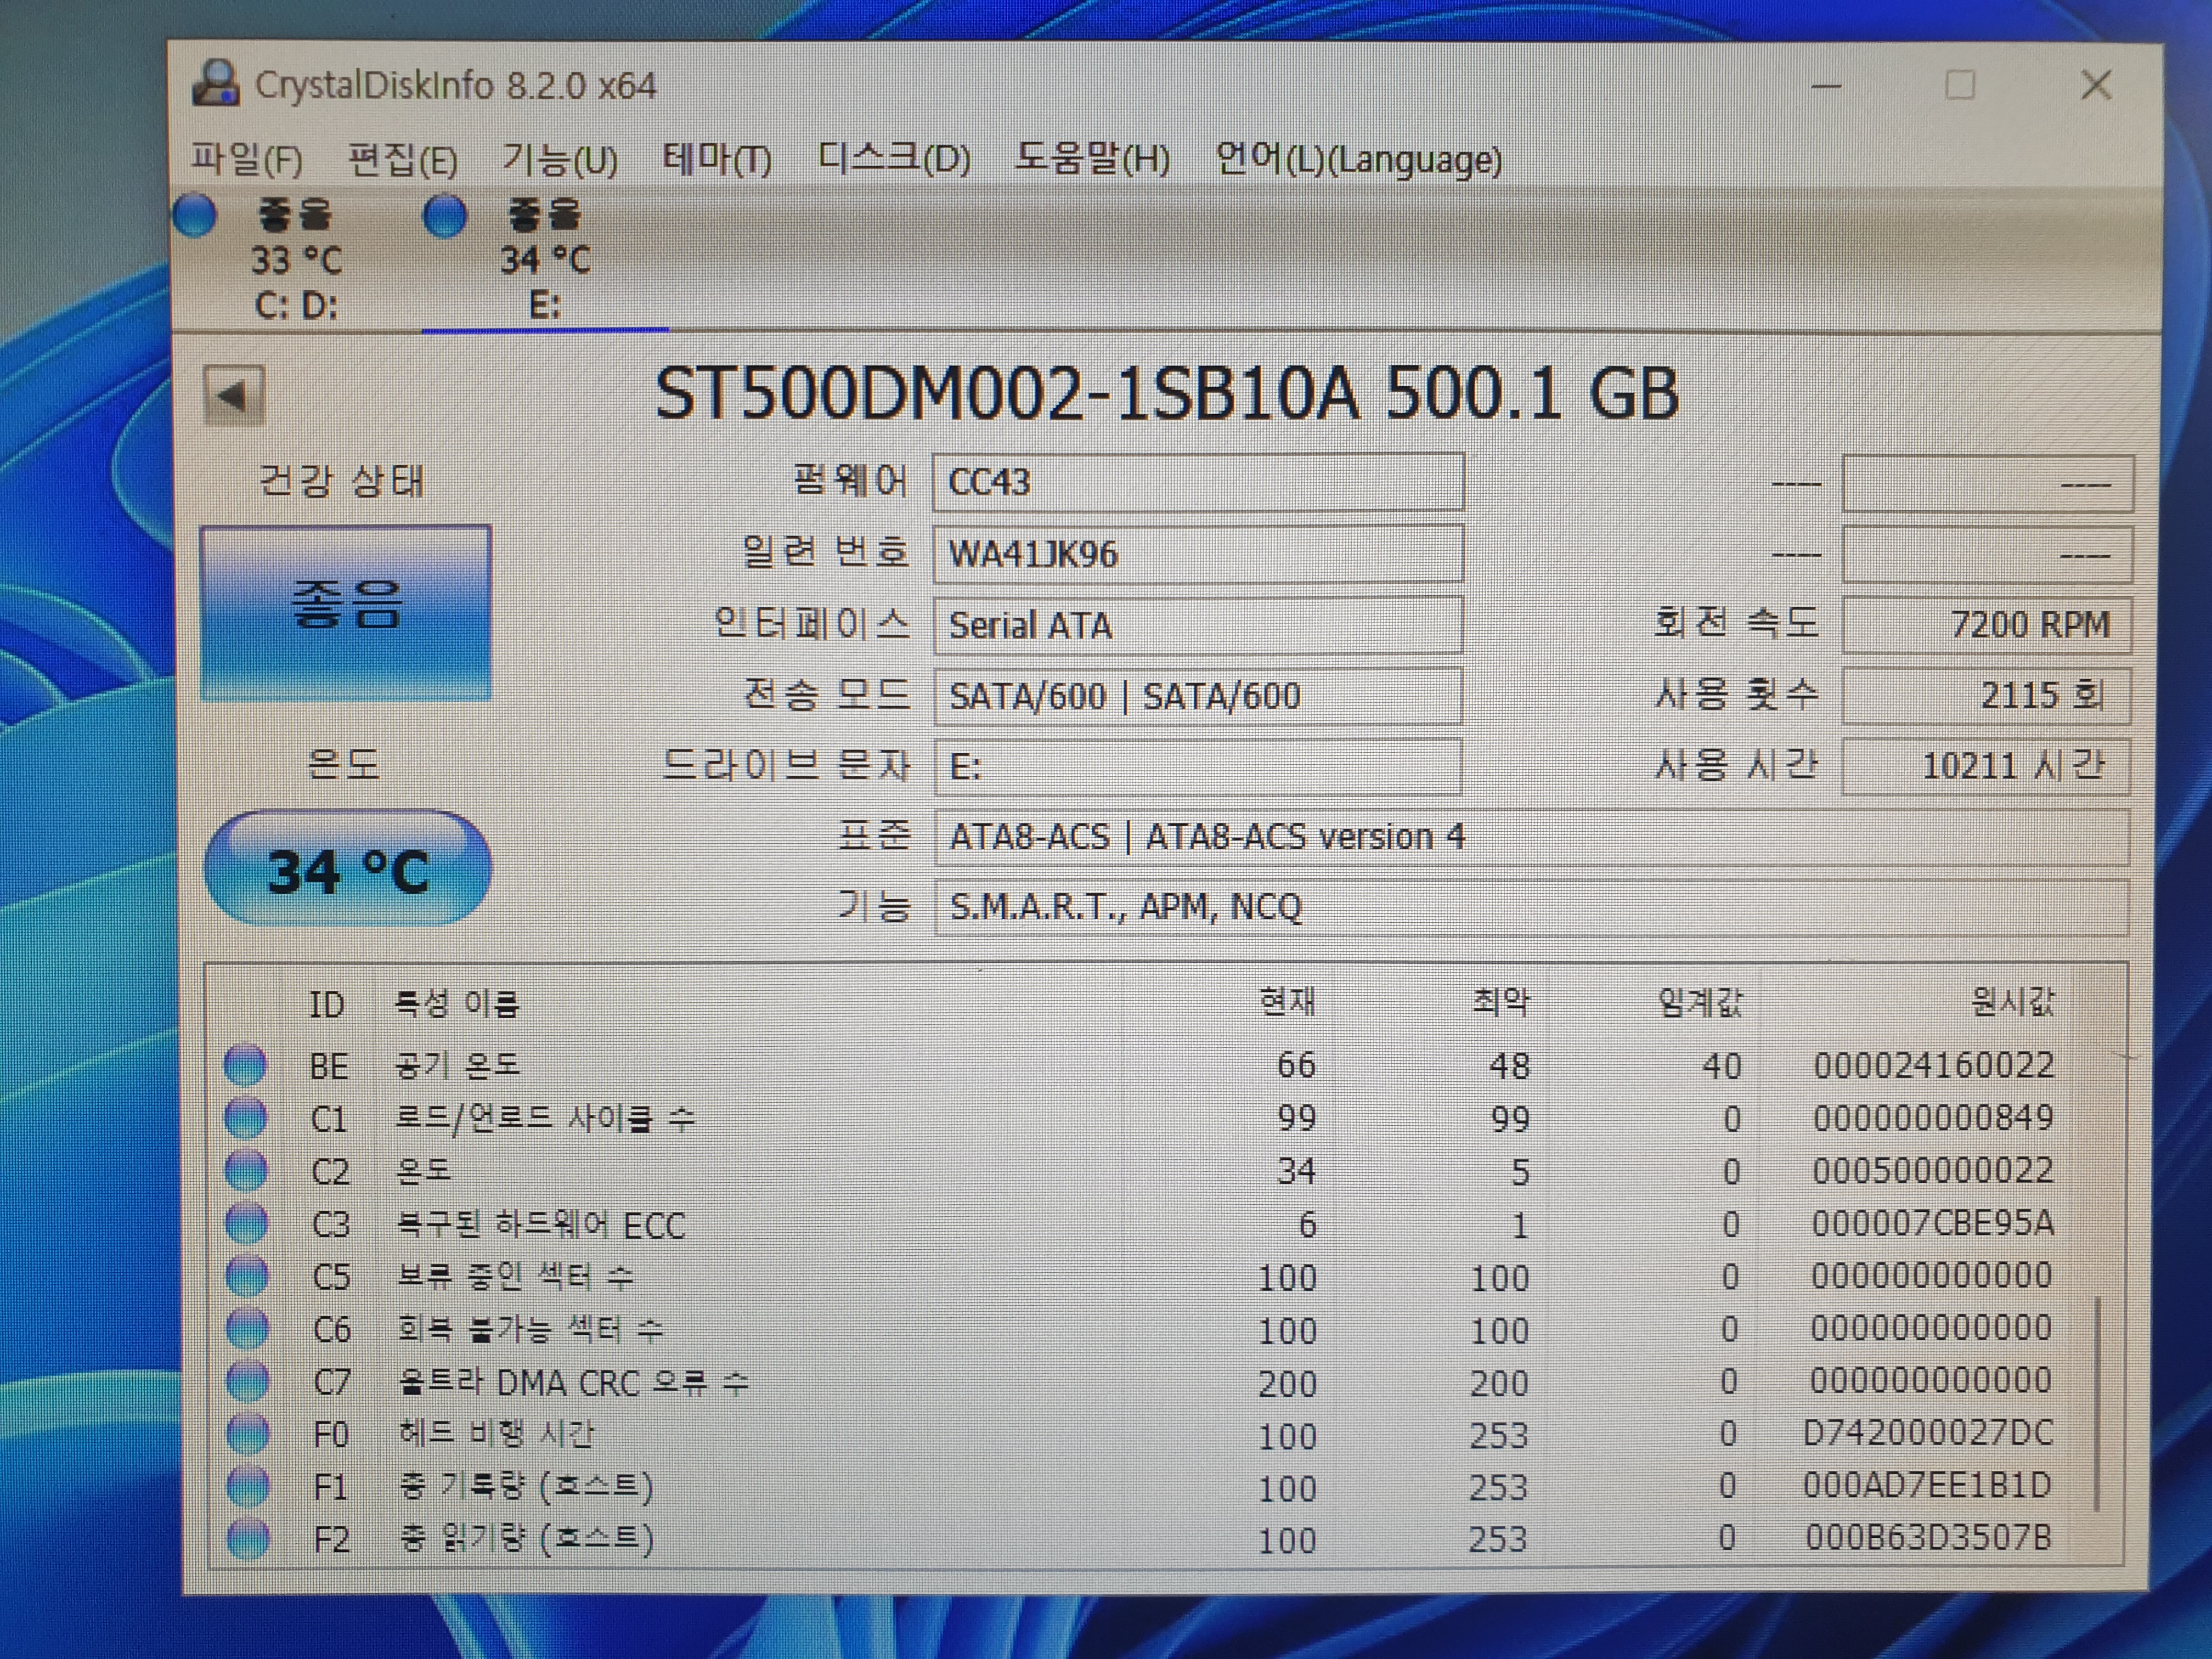This screenshot has width=2212, height=1659.
Task: Click the 특성 이름 column header
Action: click(457, 1003)
